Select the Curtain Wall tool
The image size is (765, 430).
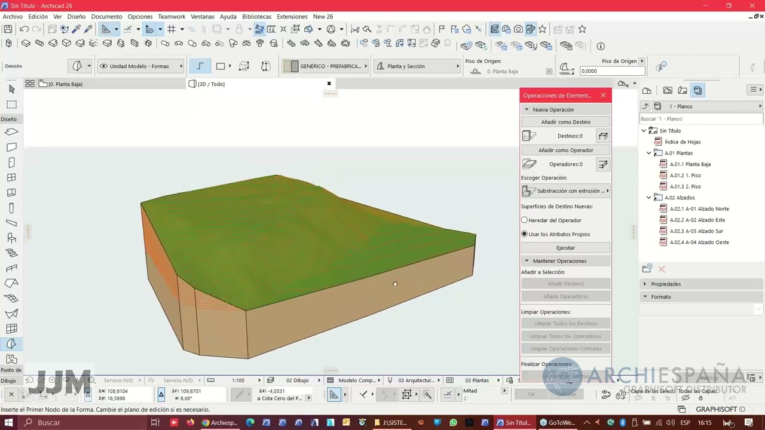(x=11, y=329)
